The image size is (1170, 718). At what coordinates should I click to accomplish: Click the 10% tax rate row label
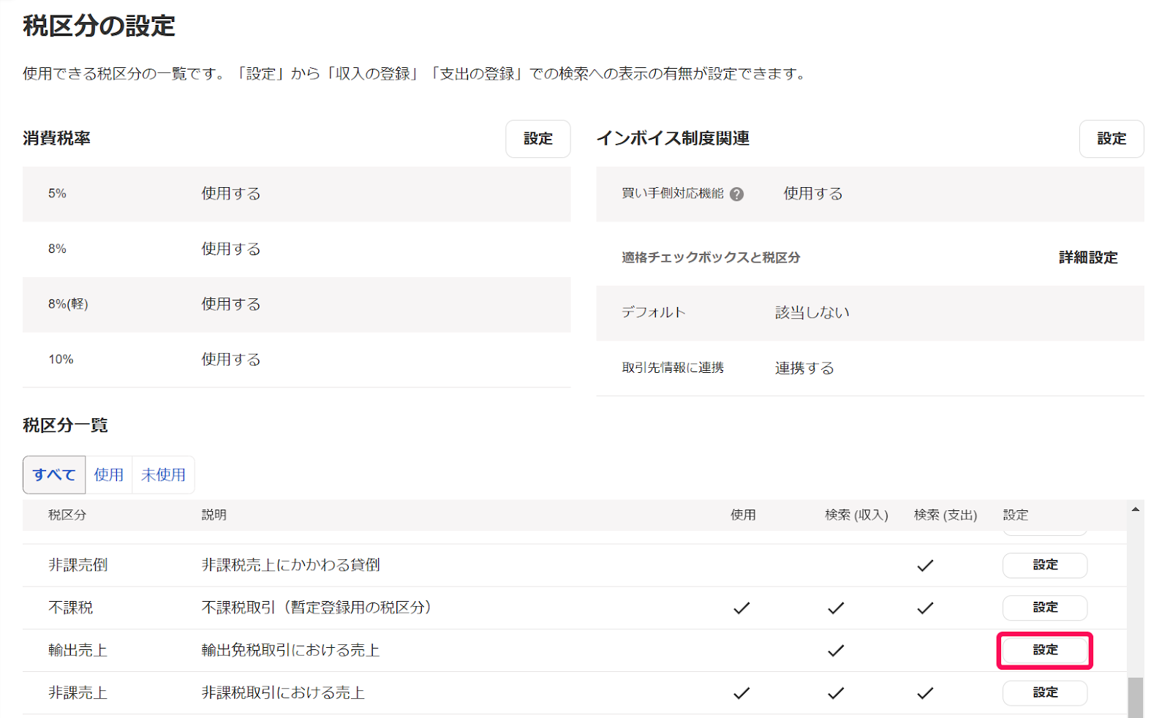(x=61, y=360)
